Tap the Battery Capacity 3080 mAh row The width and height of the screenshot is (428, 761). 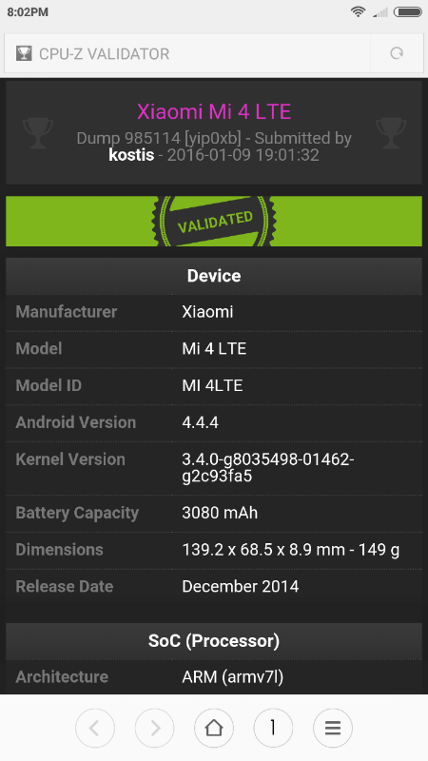tap(214, 513)
